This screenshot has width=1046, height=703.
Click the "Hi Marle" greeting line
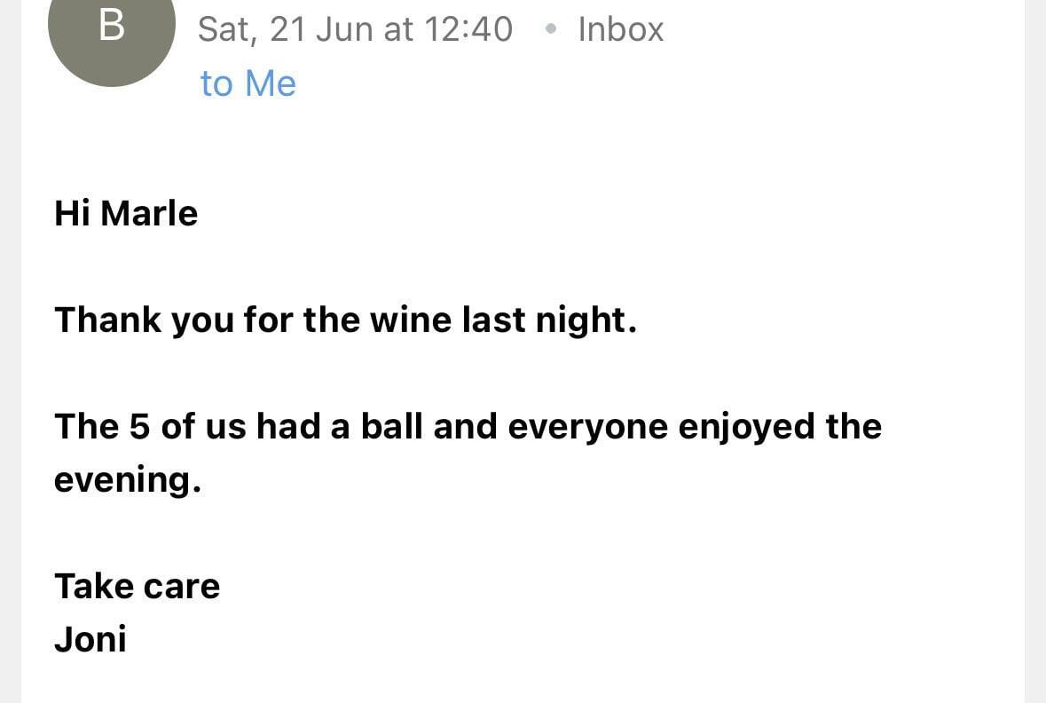[126, 214]
